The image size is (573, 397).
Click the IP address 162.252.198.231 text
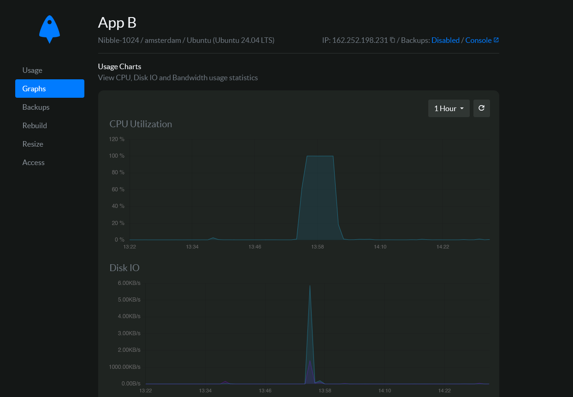[x=360, y=40]
